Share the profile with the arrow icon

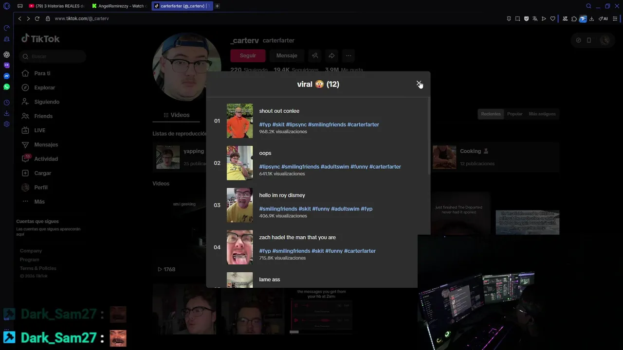(x=331, y=55)
